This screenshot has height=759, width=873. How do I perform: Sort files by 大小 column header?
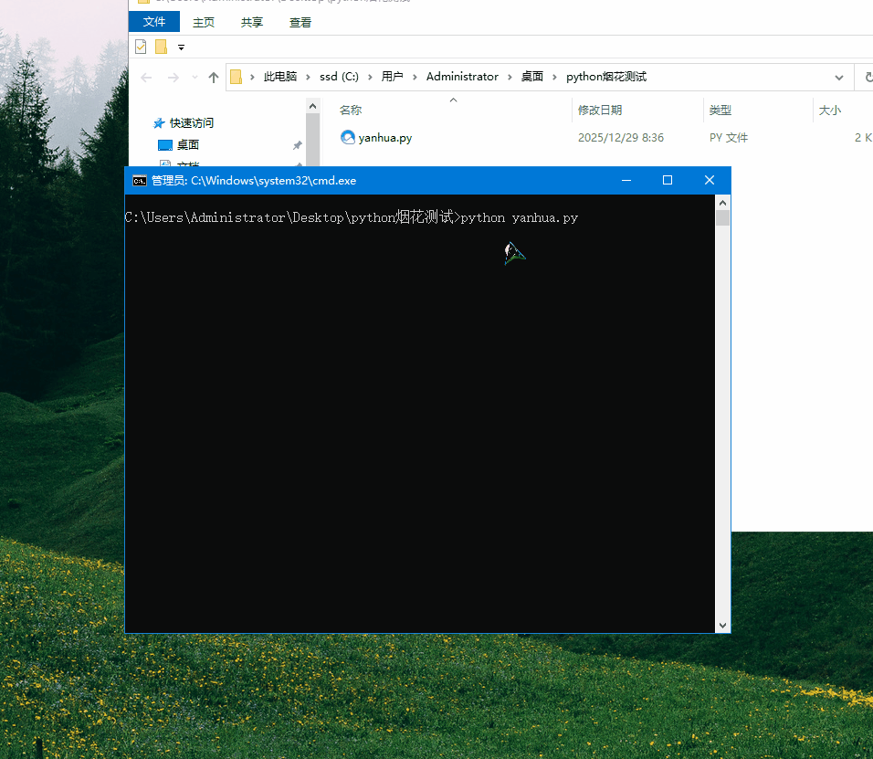click(829, 111)
